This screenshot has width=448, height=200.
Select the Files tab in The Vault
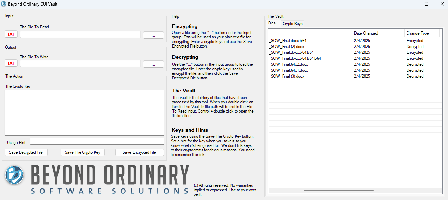click(272, 23)
